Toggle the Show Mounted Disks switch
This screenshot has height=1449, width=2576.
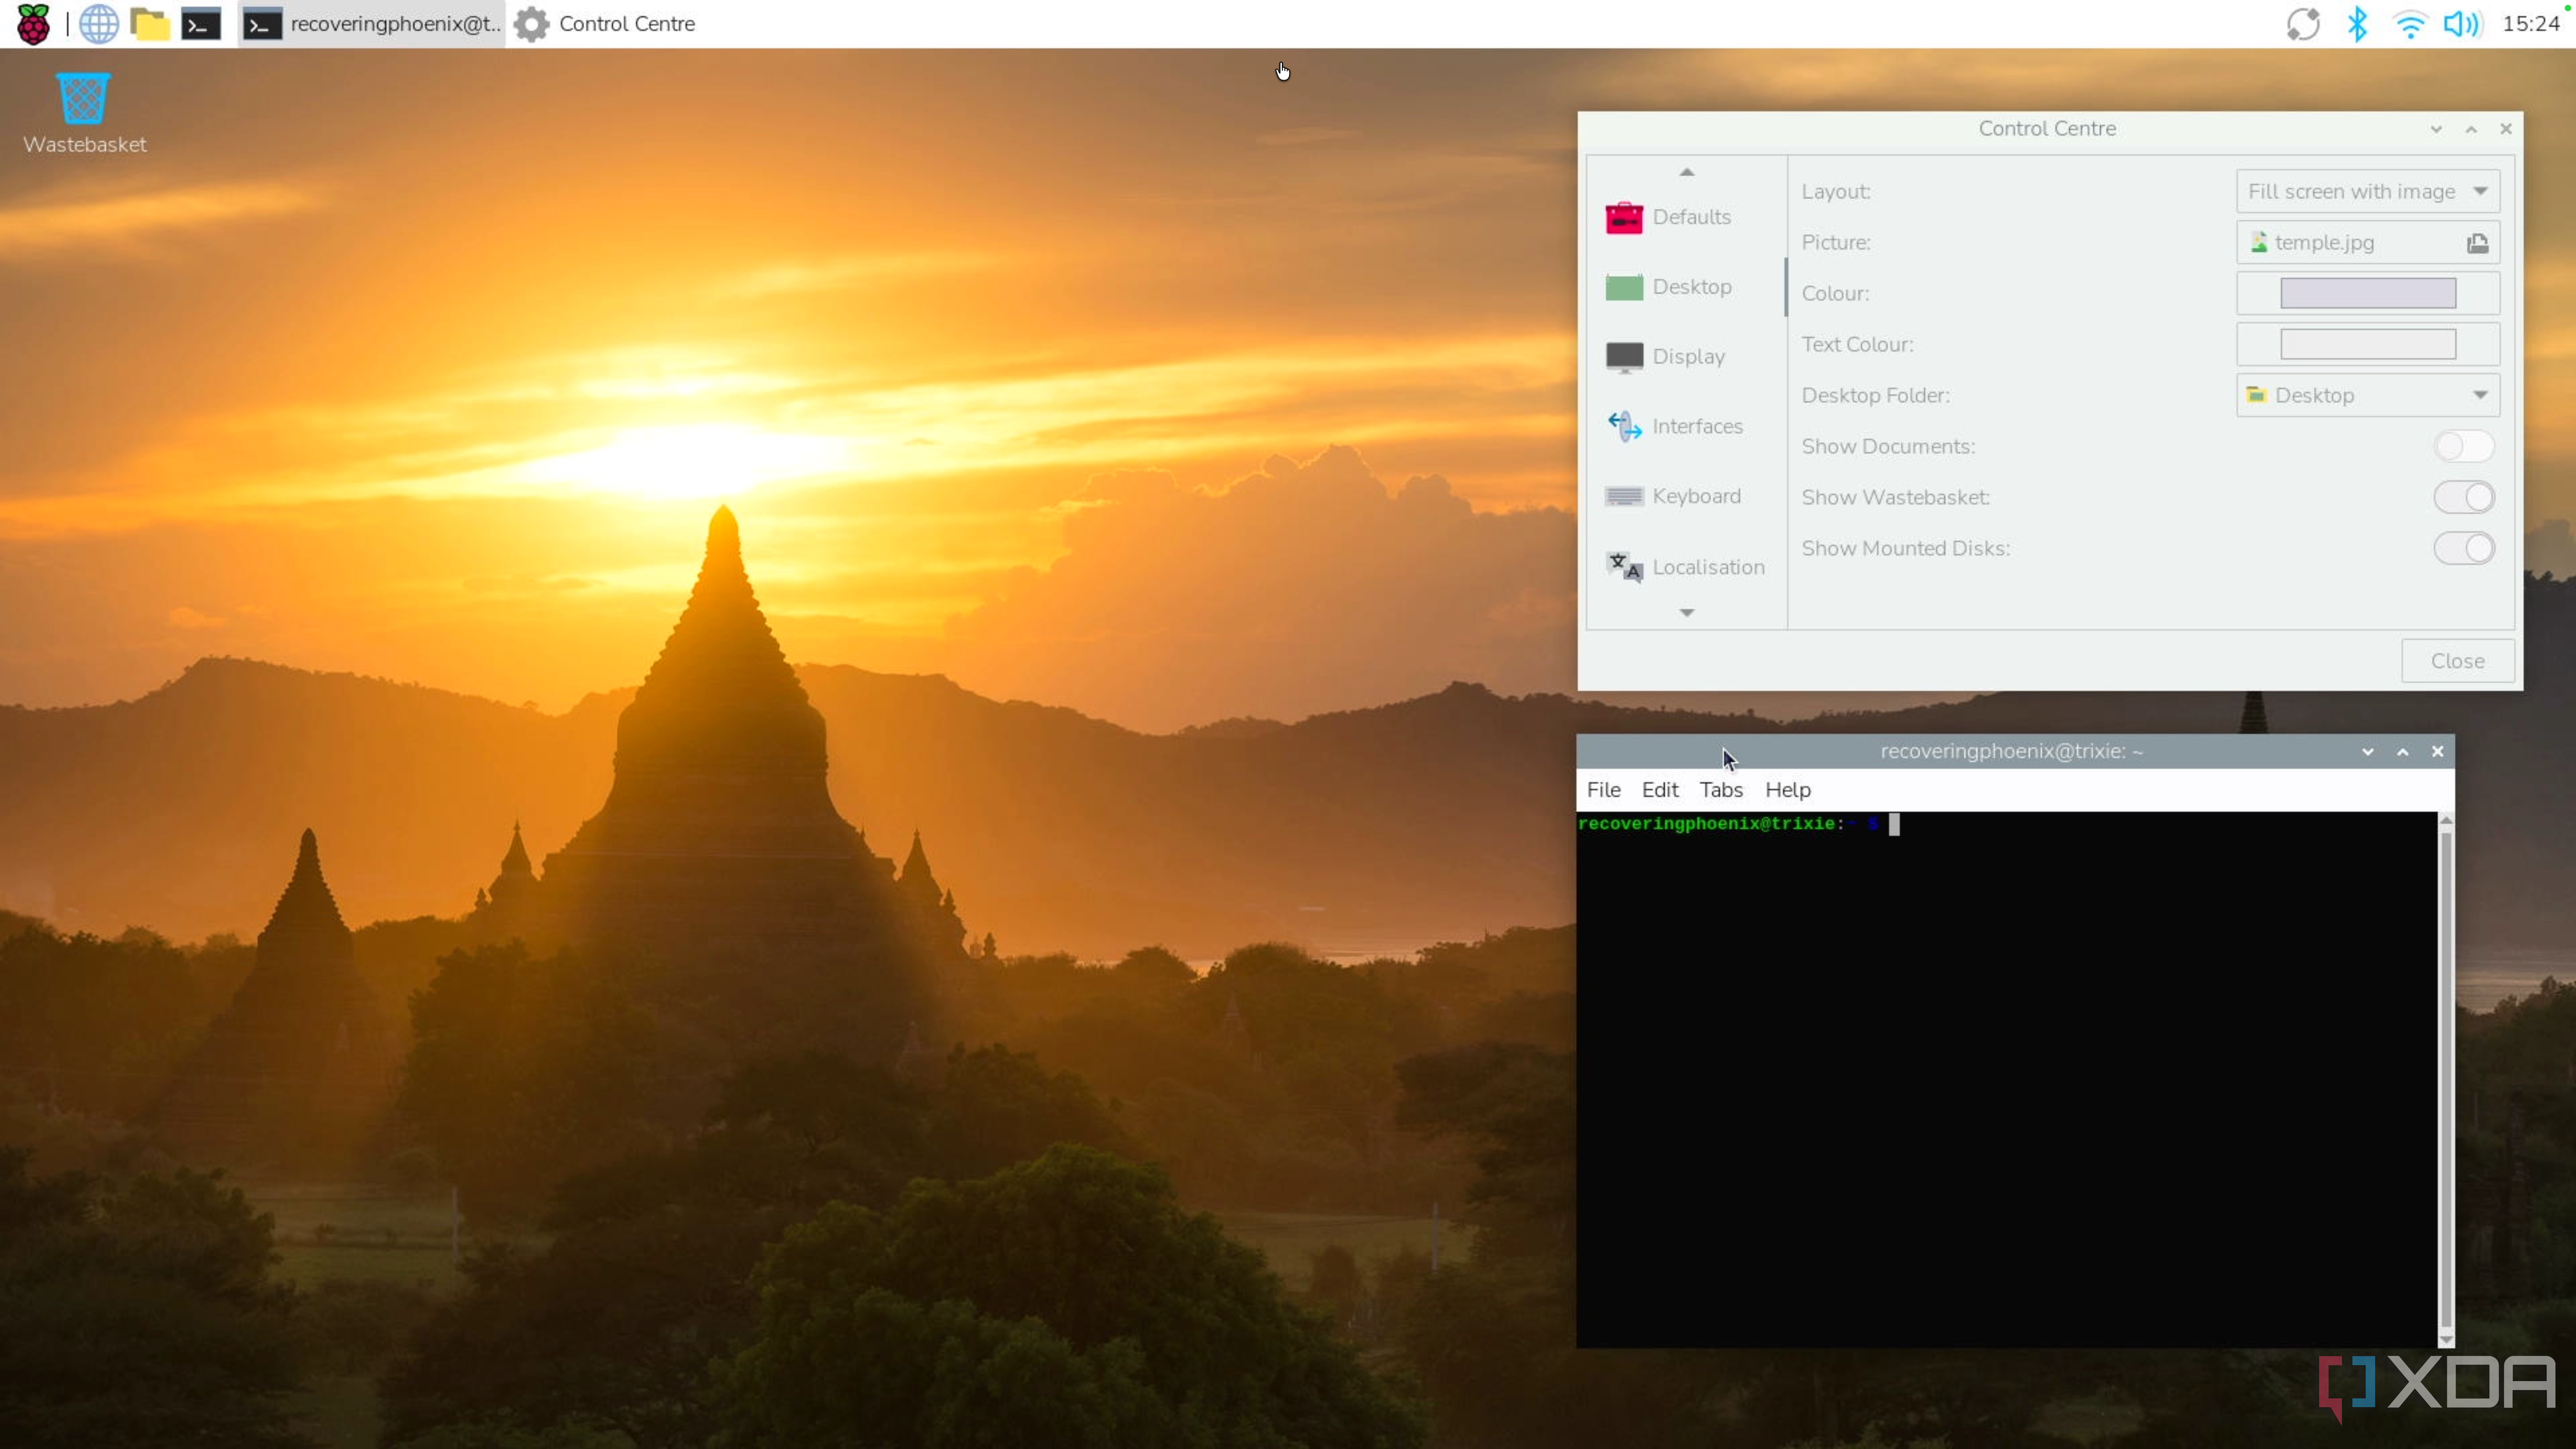point(2463,548)
